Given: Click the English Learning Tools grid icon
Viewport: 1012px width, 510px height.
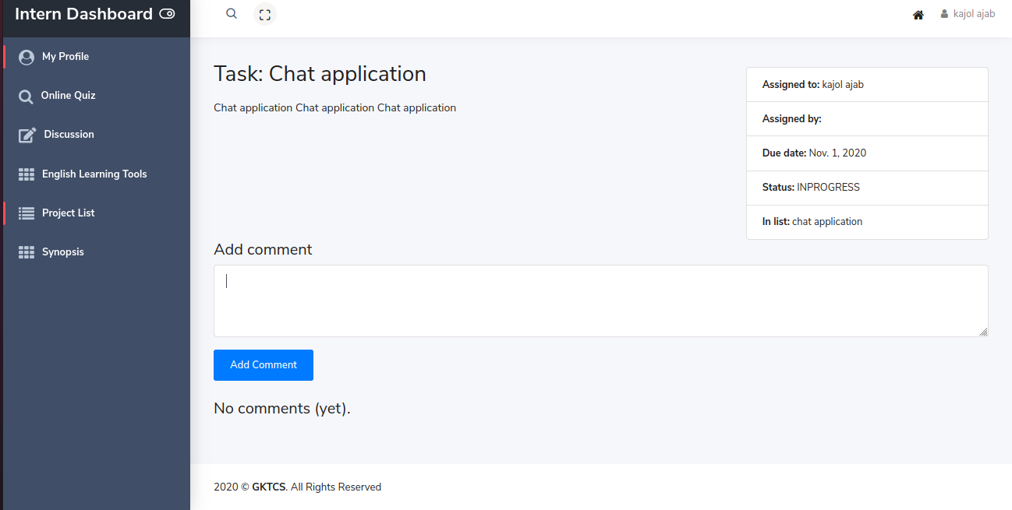Looking at the screenshot, I should click(27, 174).
